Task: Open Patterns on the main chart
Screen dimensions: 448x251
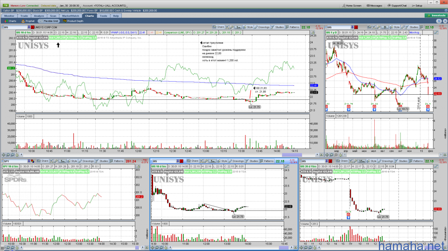Action: [292, 27]
